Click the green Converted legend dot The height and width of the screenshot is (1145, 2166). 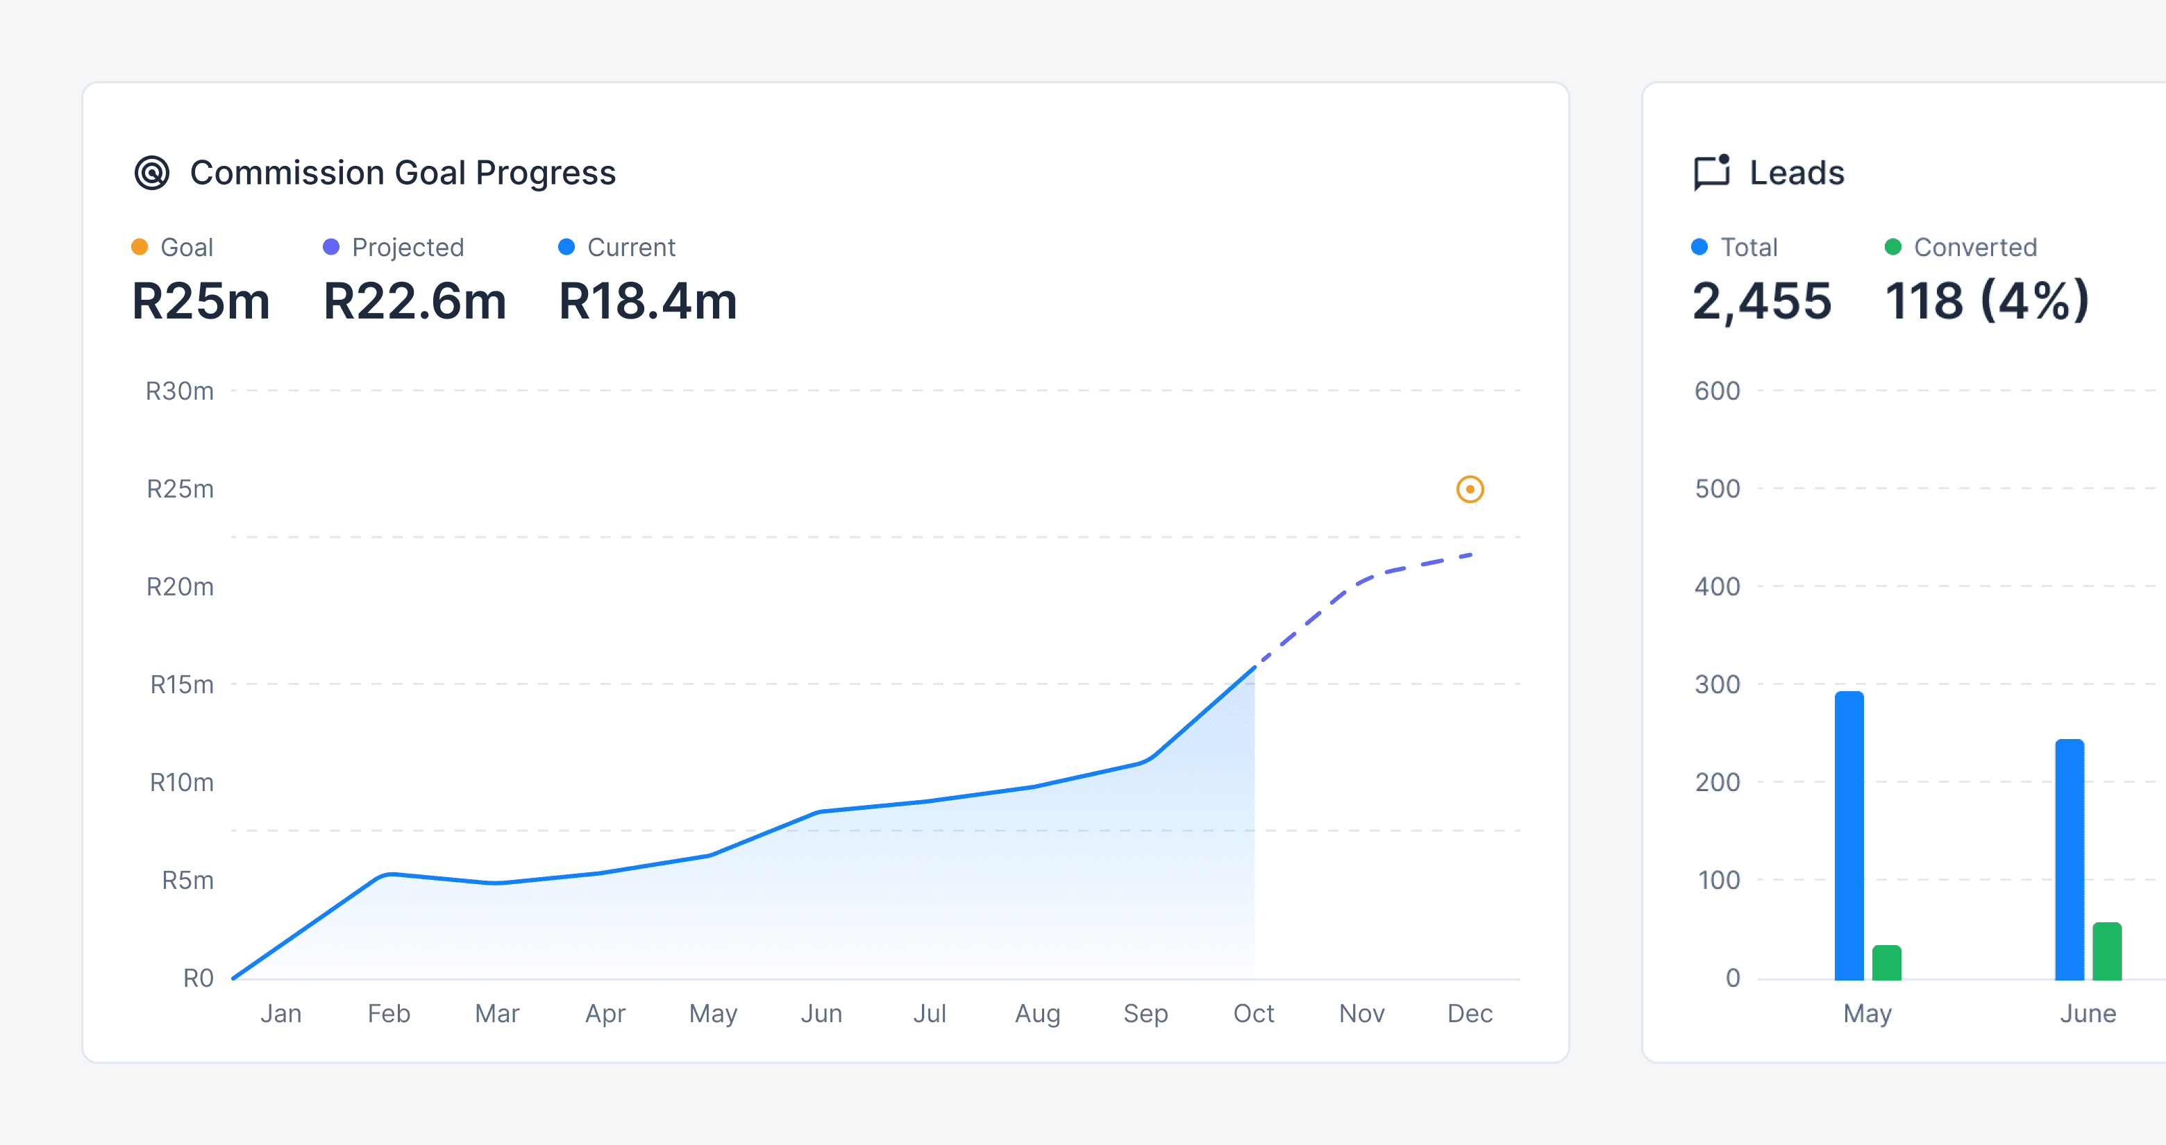[1892, 247]
